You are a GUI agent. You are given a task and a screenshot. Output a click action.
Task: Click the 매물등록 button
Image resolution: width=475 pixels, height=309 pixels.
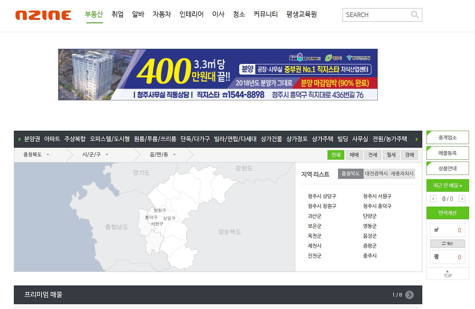(x=447, y=153)
